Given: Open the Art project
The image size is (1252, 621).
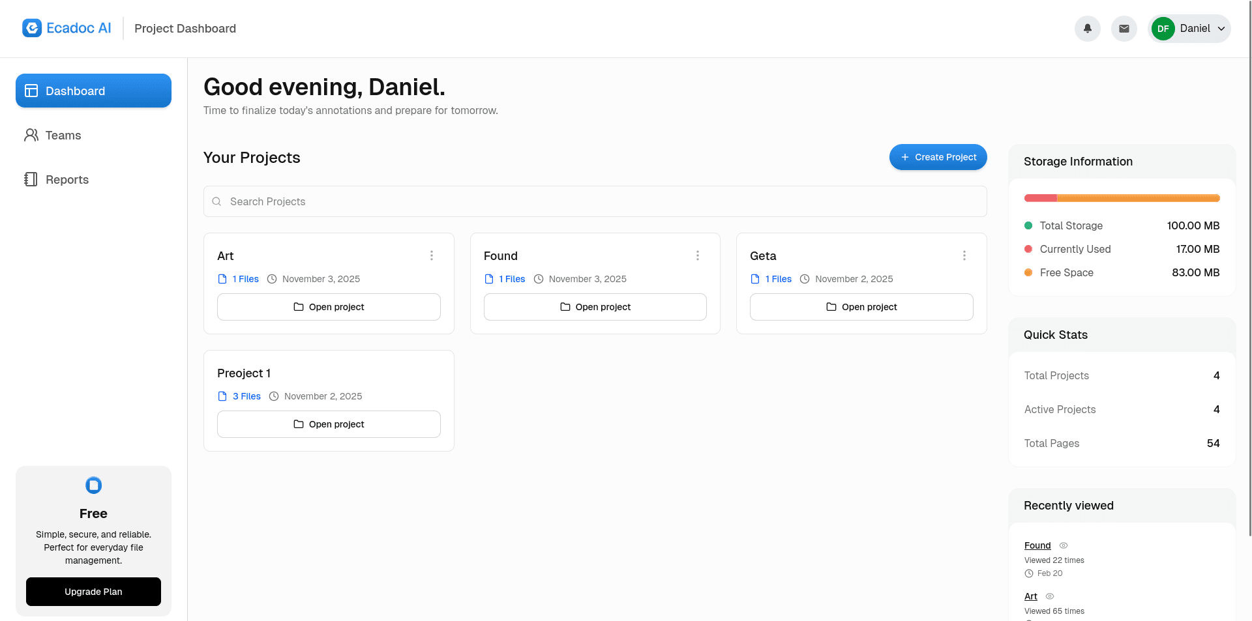Looking at the screenshot, I should click(329, 307).
